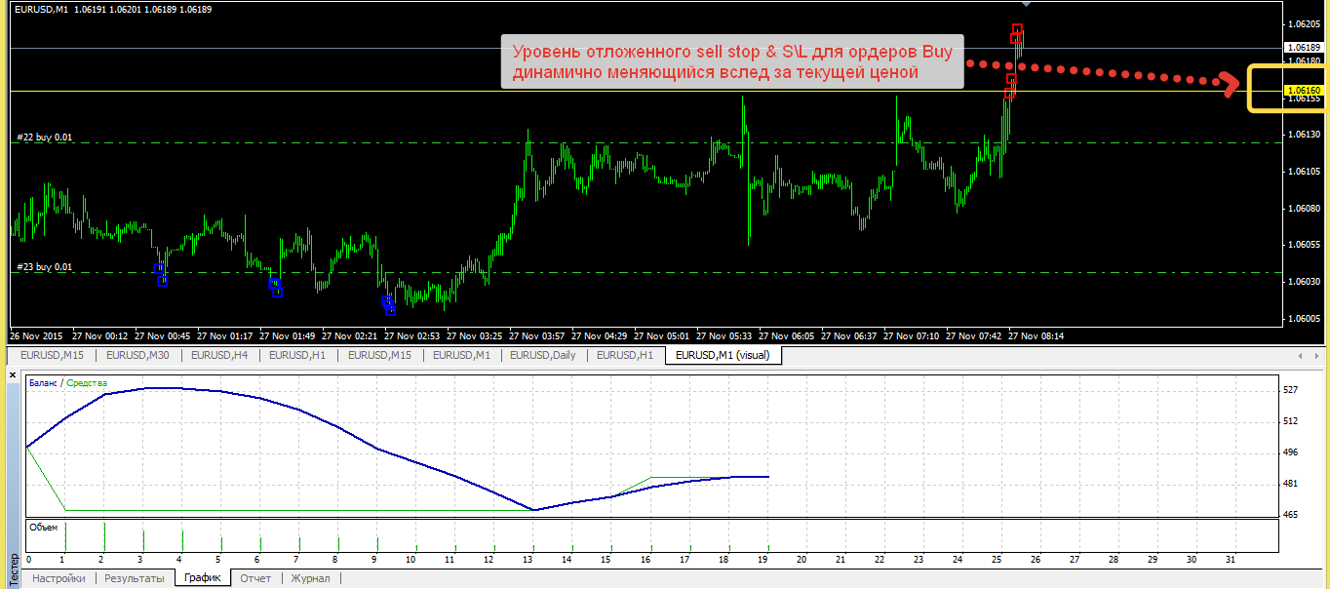Switch to the EURUSD,Daily chart tab
The width and height of the screenshot is (1330, 589).
(544, 355)
